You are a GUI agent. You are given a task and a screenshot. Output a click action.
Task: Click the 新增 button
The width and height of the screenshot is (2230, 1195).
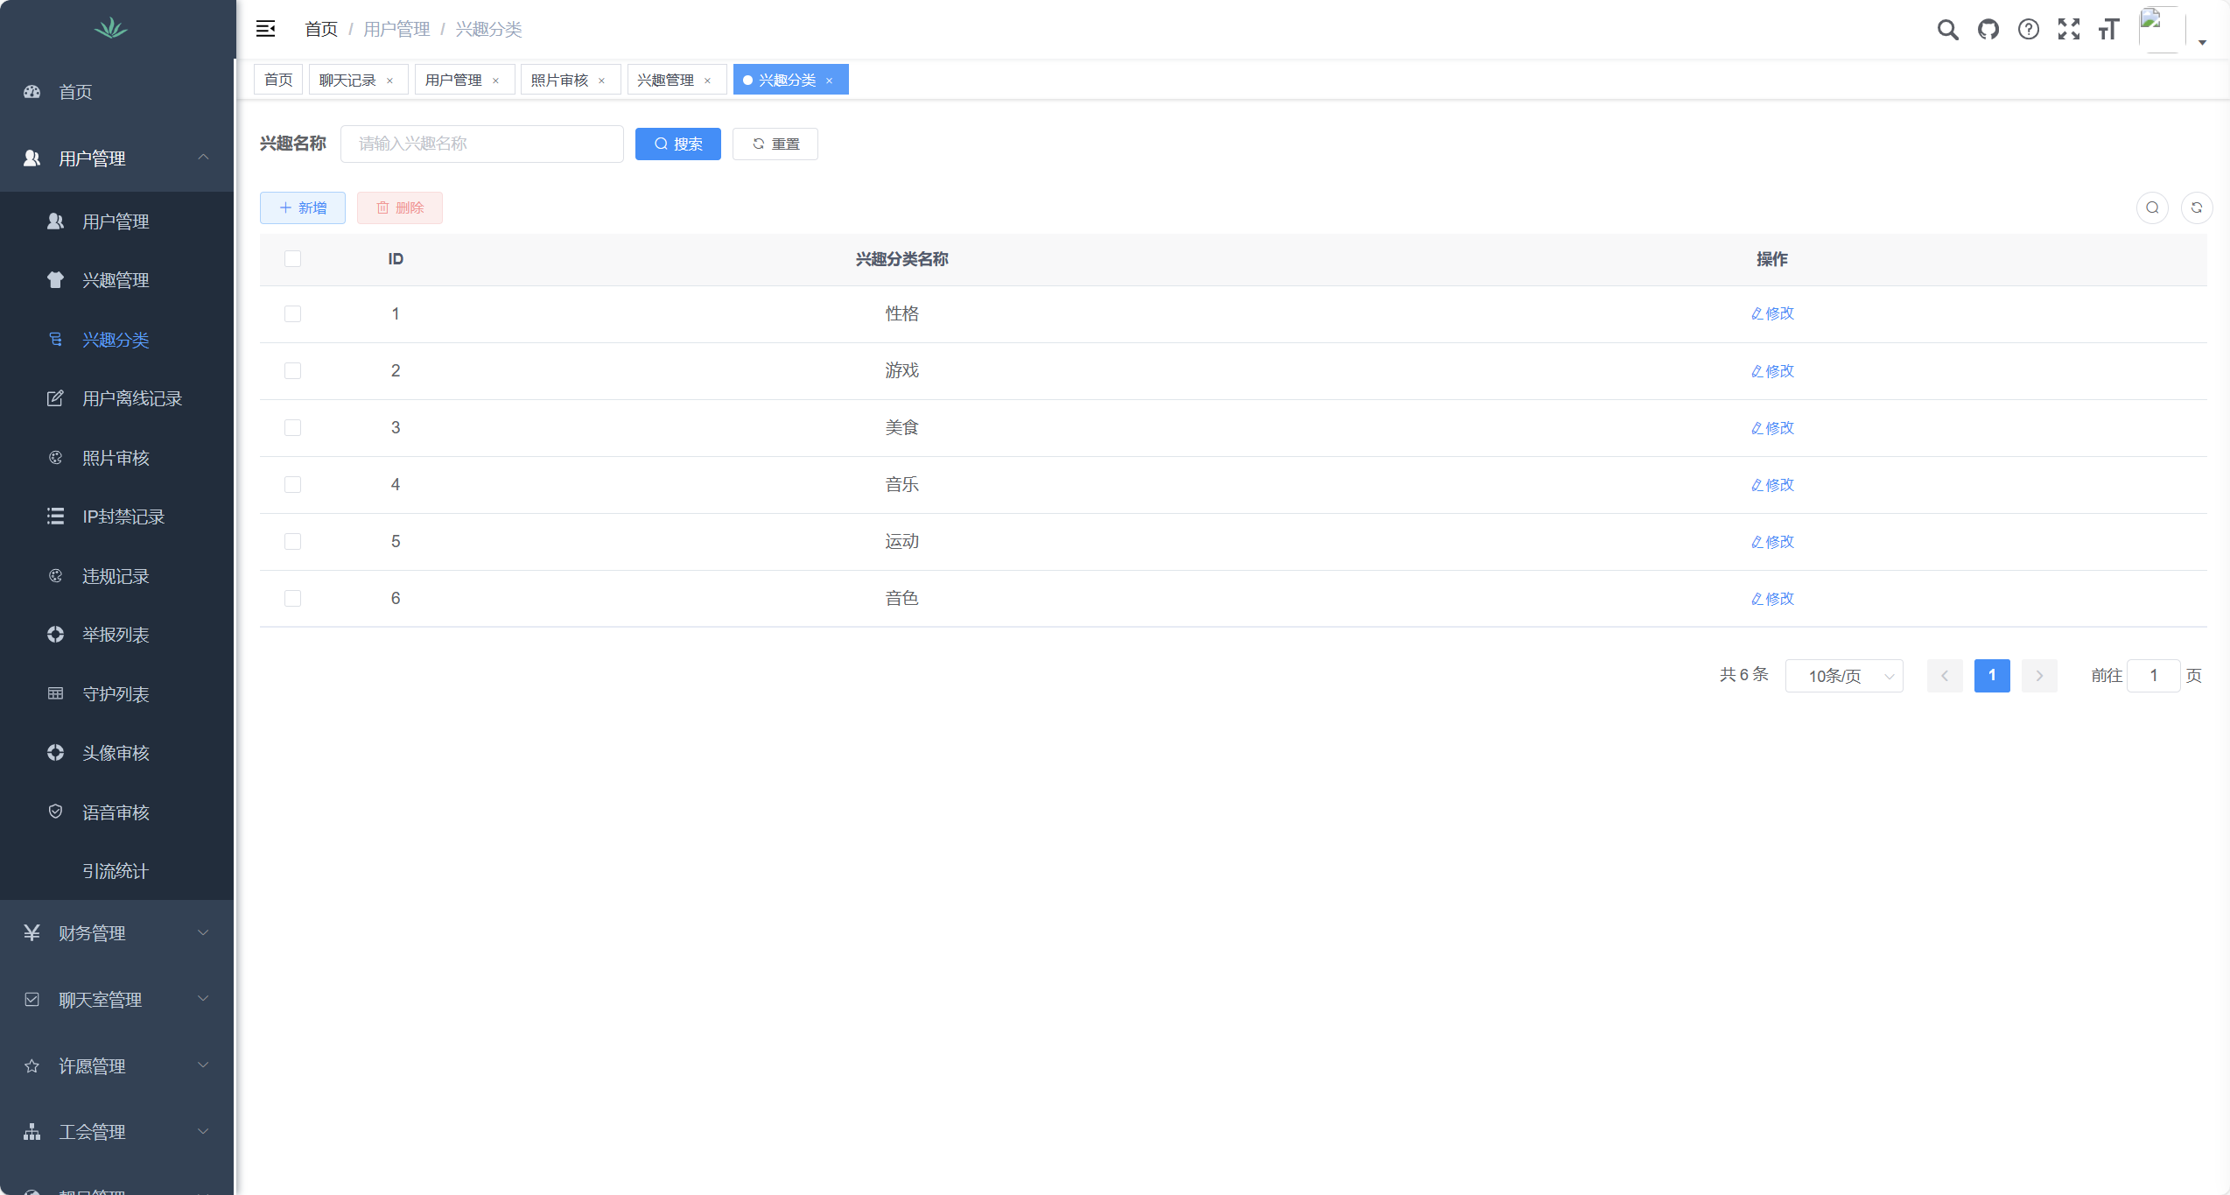point(303,207)
